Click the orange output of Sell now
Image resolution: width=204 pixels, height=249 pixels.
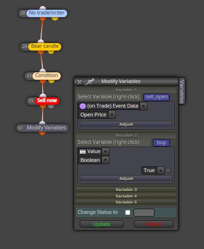point(43,106)
